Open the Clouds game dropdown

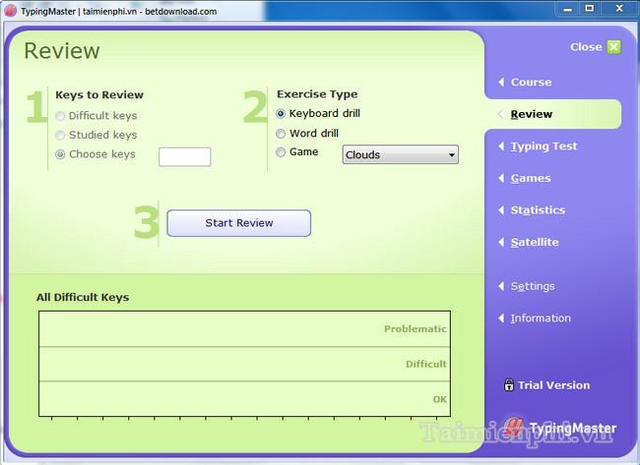(400, 155)
